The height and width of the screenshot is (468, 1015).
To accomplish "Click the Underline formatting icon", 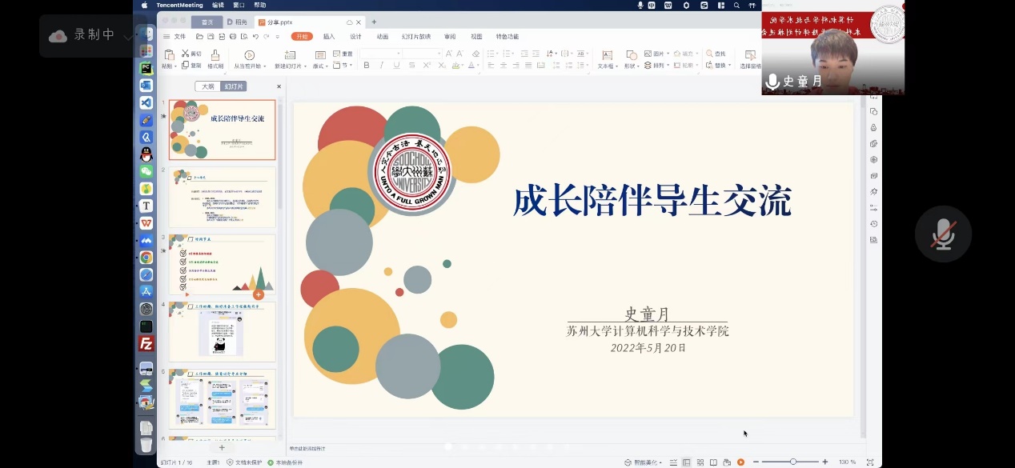I will click(x=396, y=66).
